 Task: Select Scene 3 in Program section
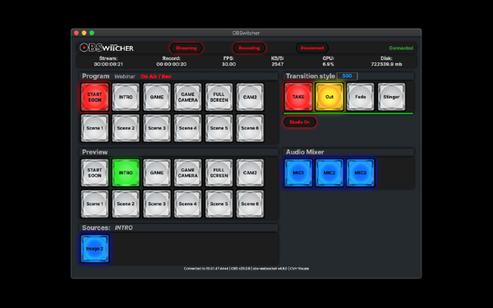pos(157,128)
